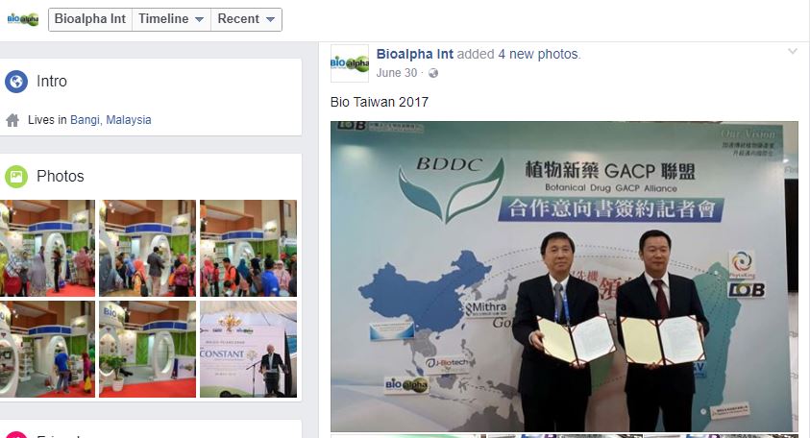This screenshot has height=438, width=810.
Task: Click the Bioalpha profile picture on the post
Action: coord(350,63)
